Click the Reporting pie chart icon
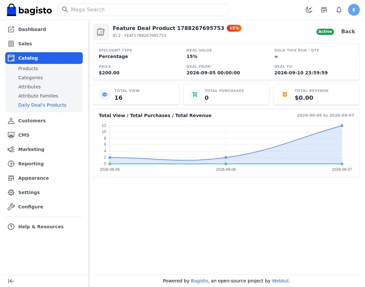Image resolution: width=365 pixels, height=287 pixels. (11, 164)
